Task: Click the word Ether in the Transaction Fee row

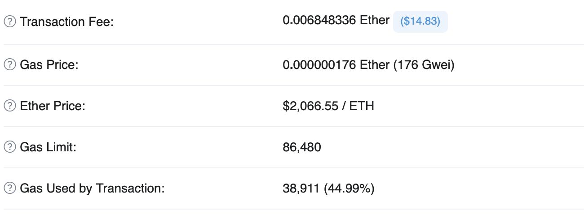Action: coord(375,21)
